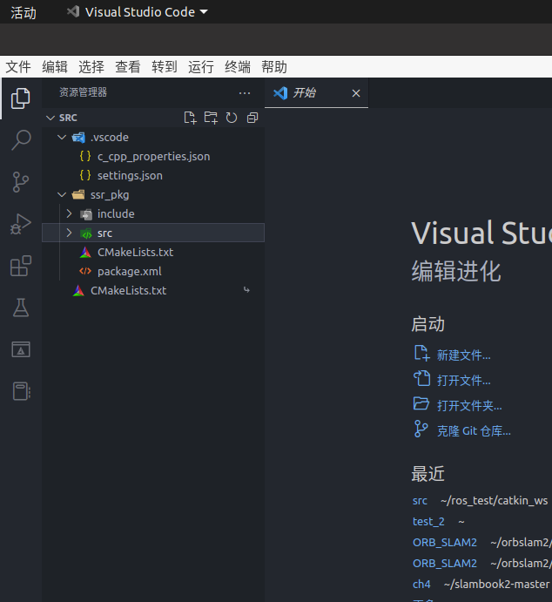This screenshot has height=602, width=552.
Task: Click the New File icon in SRC header
Action: (x=190, y=118)
